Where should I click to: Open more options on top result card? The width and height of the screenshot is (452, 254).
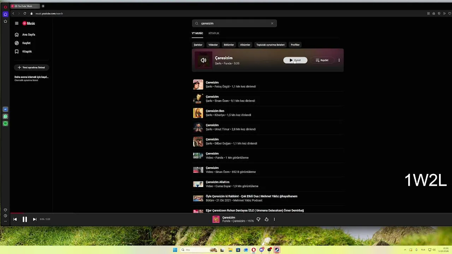(x=339, y=60)
